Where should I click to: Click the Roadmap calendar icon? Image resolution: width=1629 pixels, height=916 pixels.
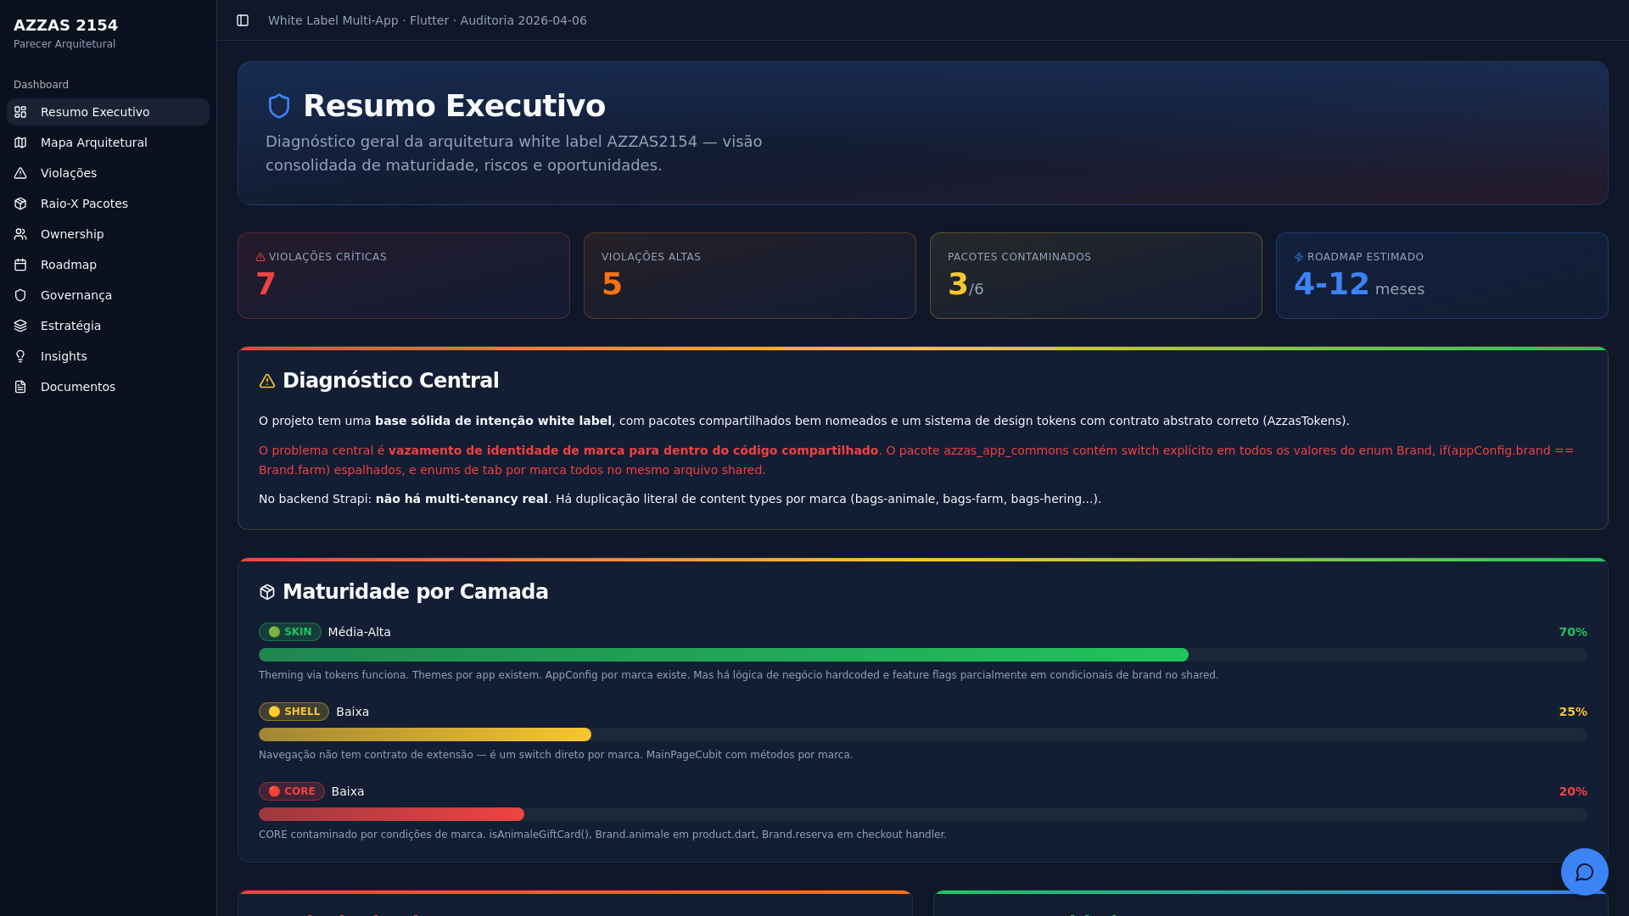(x=20, y=265)
